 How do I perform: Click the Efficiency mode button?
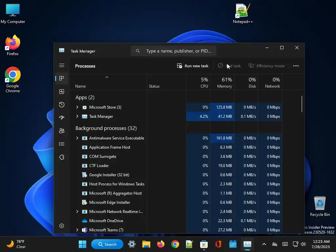click(x=266, y=66)
